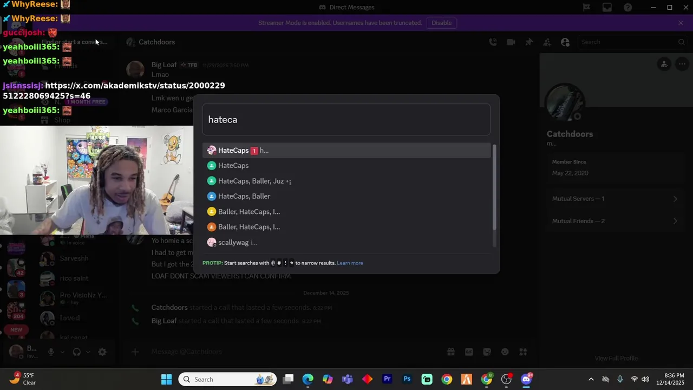
Task: Disable Streamer Mode via banner button
Action: coord(441,23)
